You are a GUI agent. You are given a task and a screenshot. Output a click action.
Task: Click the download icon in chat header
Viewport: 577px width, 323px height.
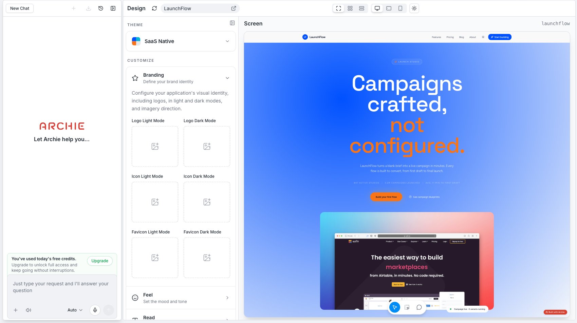(x=88, y=8)
